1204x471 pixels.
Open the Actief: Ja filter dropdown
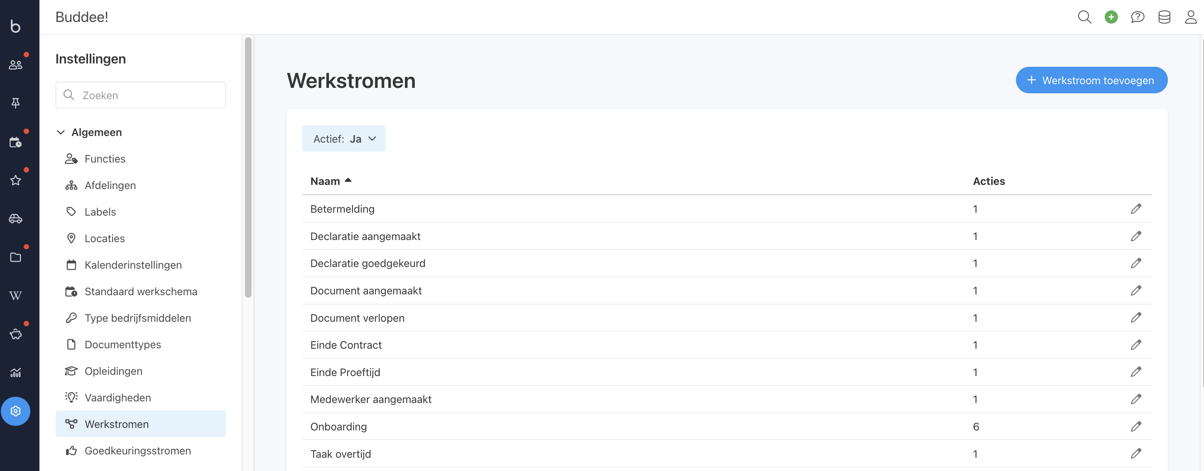click(x=343, y=138)
